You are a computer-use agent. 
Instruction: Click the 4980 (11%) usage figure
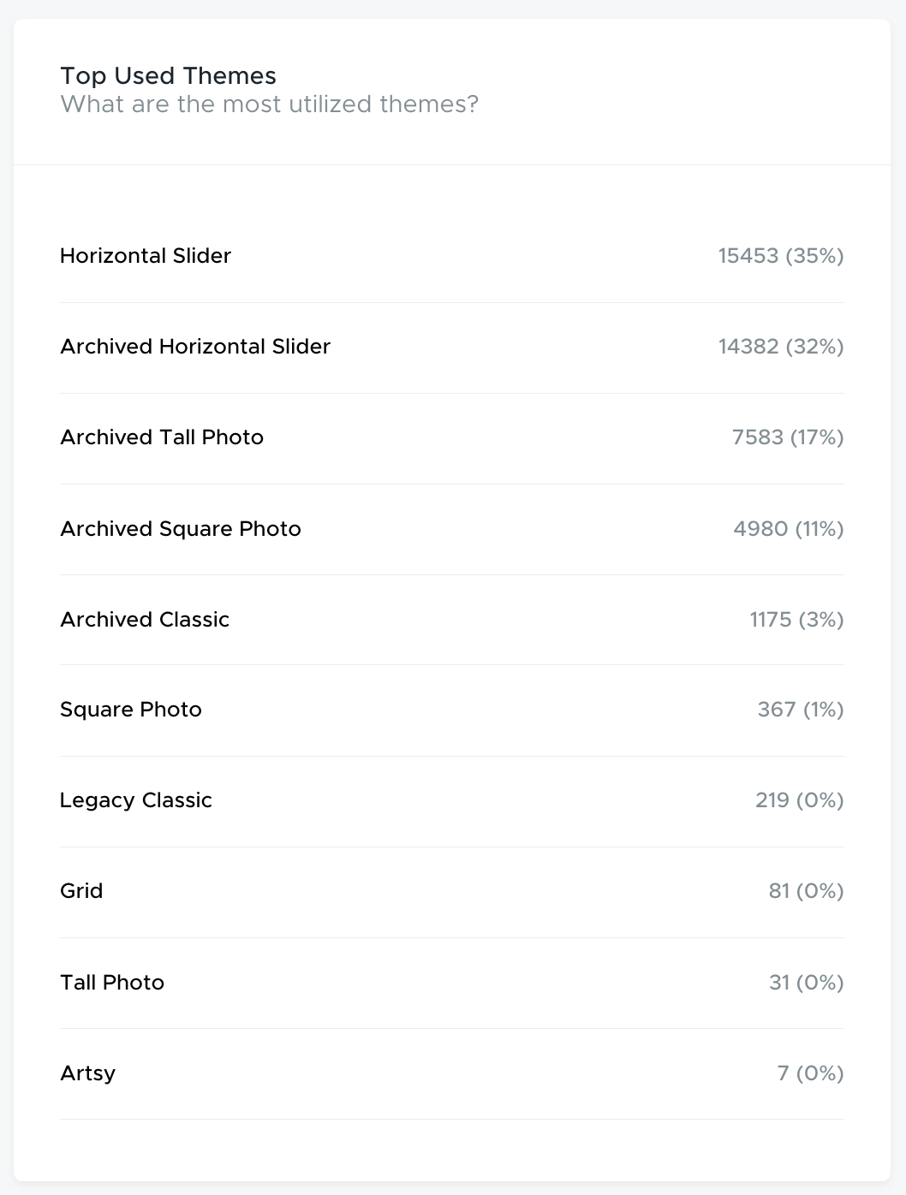coord(789,529)
